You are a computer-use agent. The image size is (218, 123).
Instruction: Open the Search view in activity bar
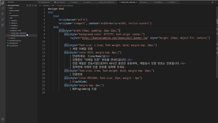click(x=3, y=8)
